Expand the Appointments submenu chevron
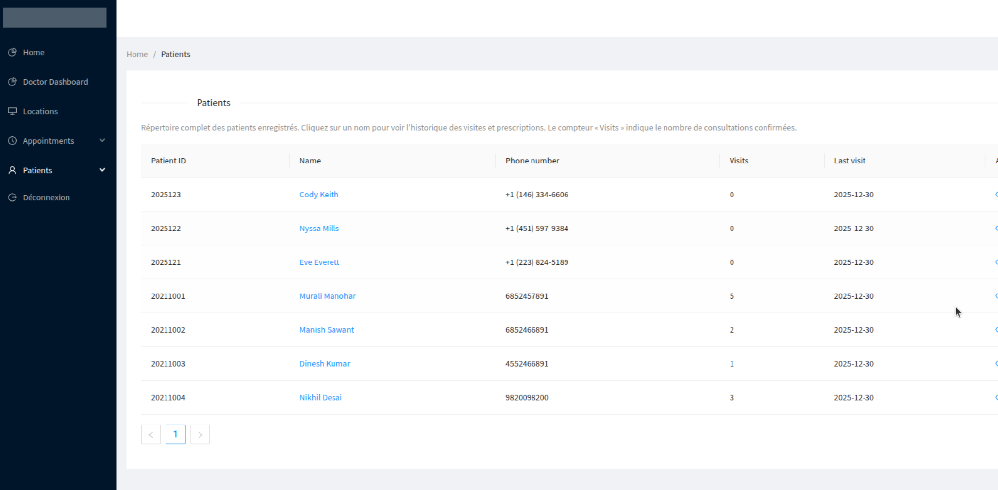Image resolution: width=998 pixels, height=490 pixels. [x=102, y=141]
